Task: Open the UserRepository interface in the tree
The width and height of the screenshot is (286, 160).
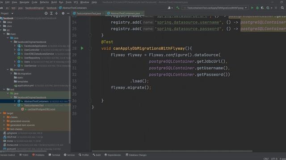Action: 32,58
